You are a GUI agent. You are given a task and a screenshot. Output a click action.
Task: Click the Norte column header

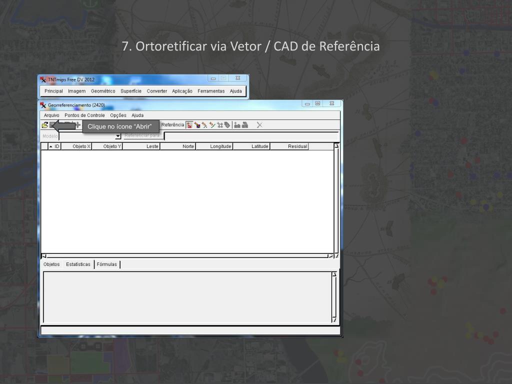click(178, 146)
